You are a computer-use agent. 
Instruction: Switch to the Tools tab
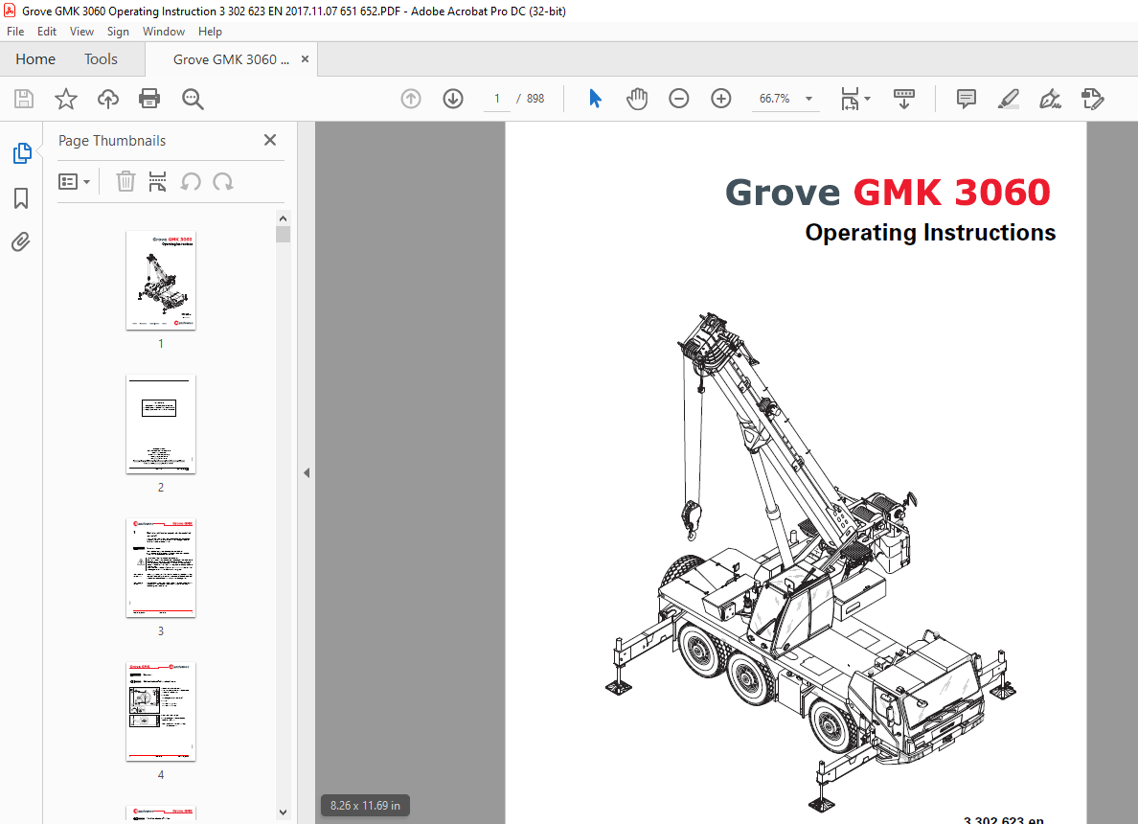click(101, 58)
